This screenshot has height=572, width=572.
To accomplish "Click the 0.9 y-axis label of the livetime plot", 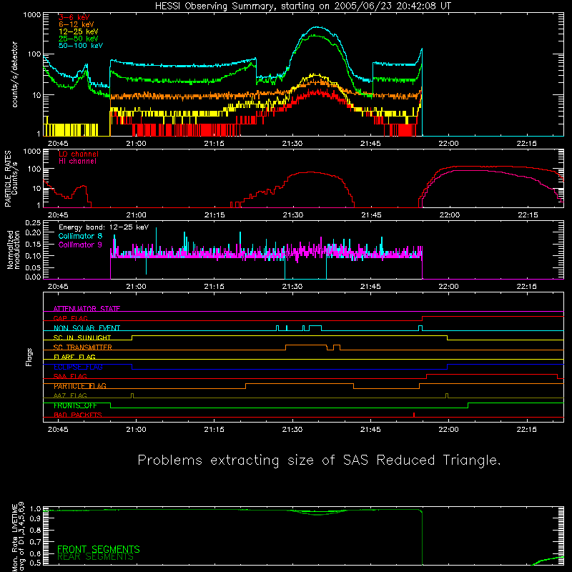I will point(36,519).
